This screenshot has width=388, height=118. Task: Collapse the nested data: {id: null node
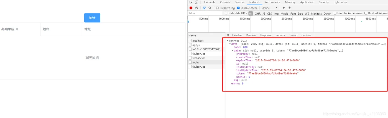pos(233,51)
